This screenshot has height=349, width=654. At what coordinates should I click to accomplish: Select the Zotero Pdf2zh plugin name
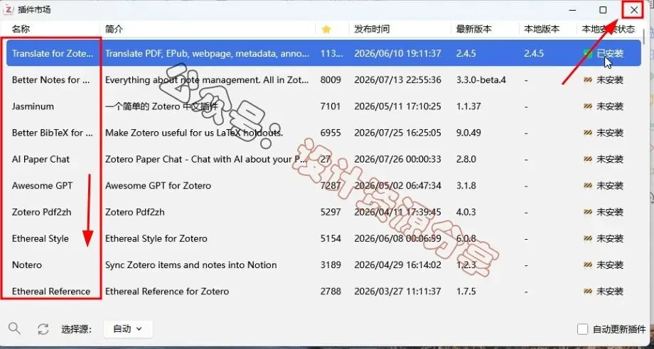pos(42,212)
